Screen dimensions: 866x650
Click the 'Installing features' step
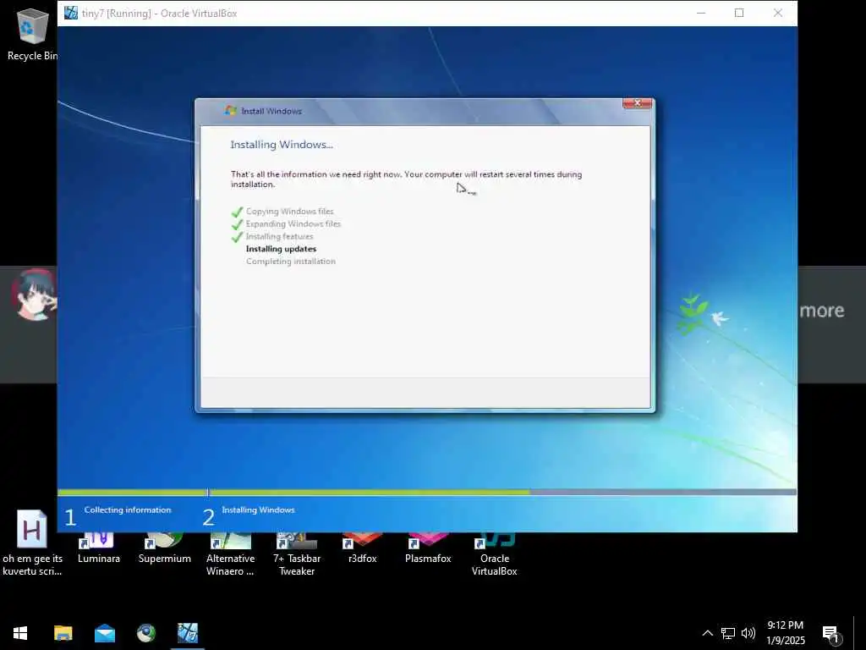click(279, 237)
